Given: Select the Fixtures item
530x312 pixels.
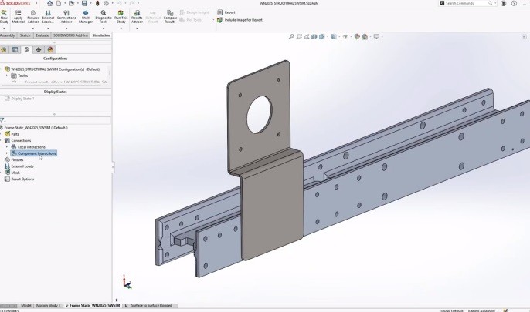Looking at the screenshot, I should click(x=14, y=159).
